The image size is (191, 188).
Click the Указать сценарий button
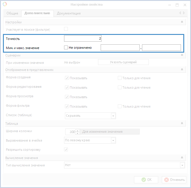tap(123, 62)
